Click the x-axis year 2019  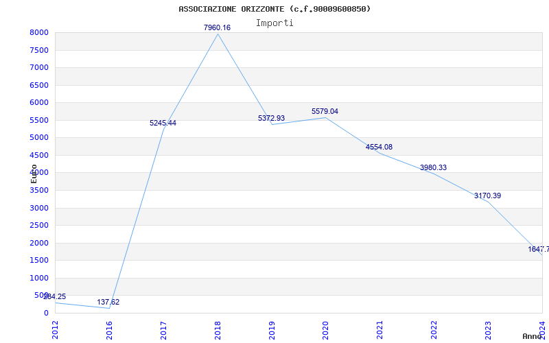point(272,330)
